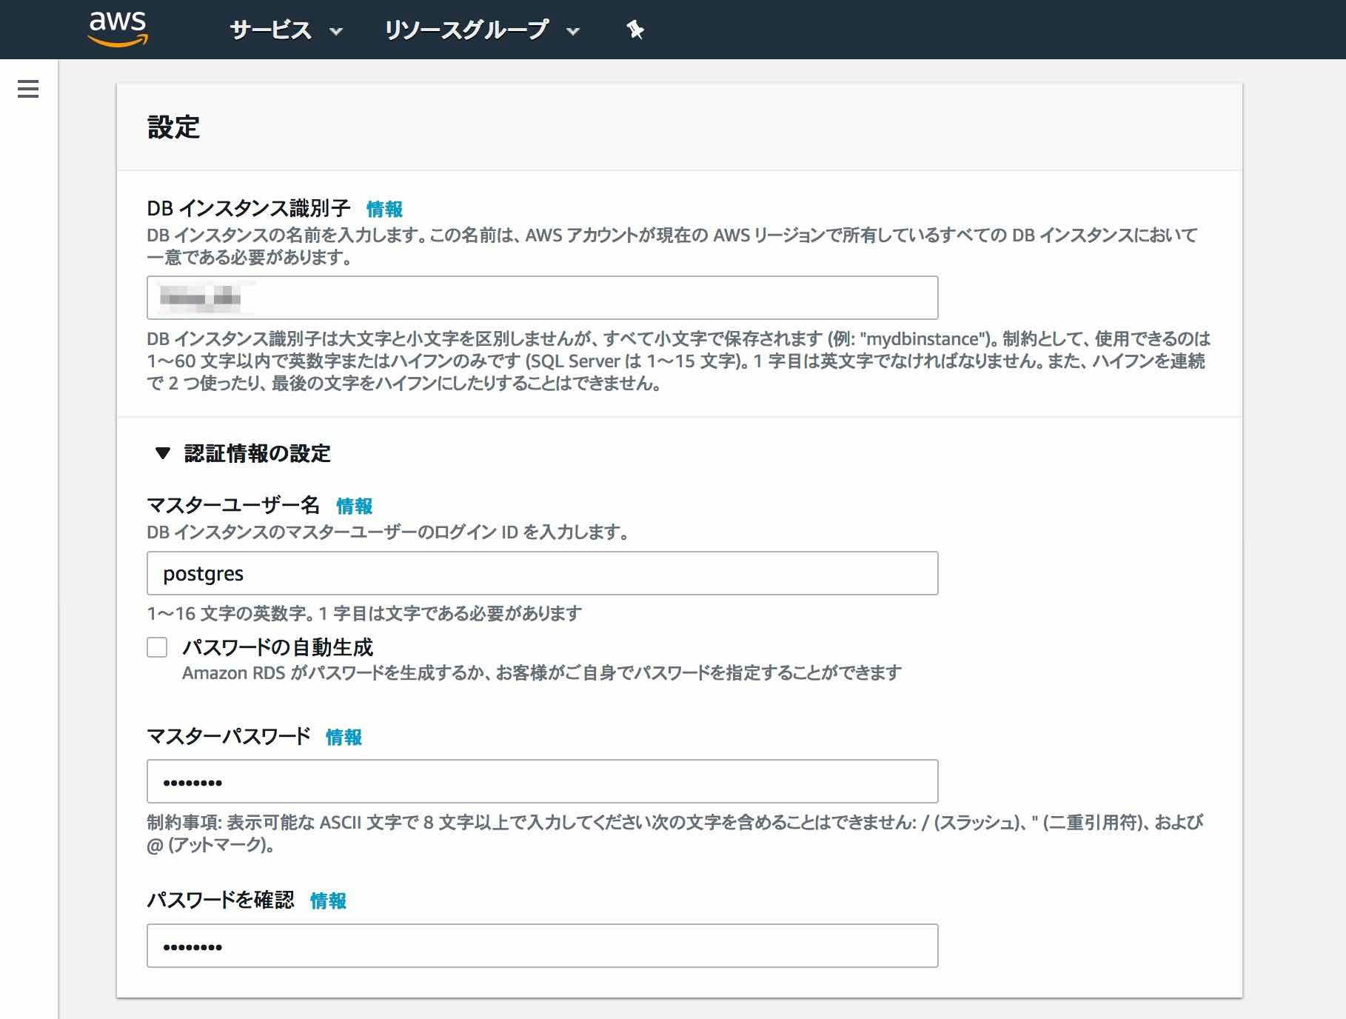This screenshot has height=1019, width=1346.
Task: Click the 認証情報の設定 section title
Action: (257, 453)
